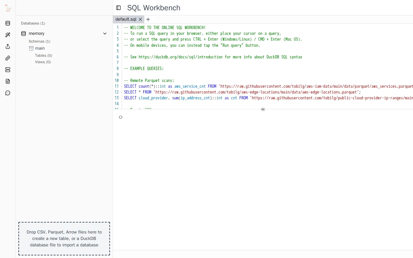Open the chat bubble feedback icon
413x258 pixels.
(x=8, y=93)
